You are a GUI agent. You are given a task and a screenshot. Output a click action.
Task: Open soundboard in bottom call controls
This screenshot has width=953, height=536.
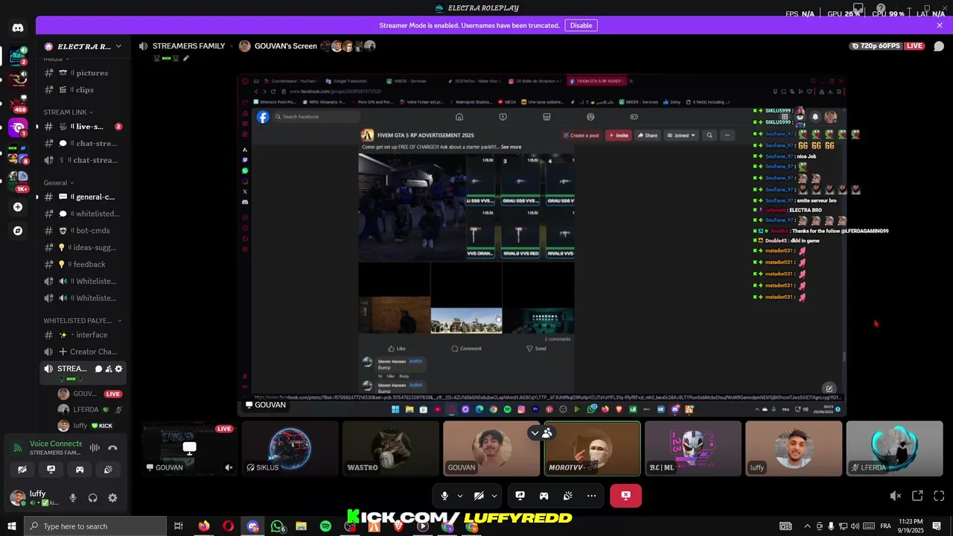567,496
